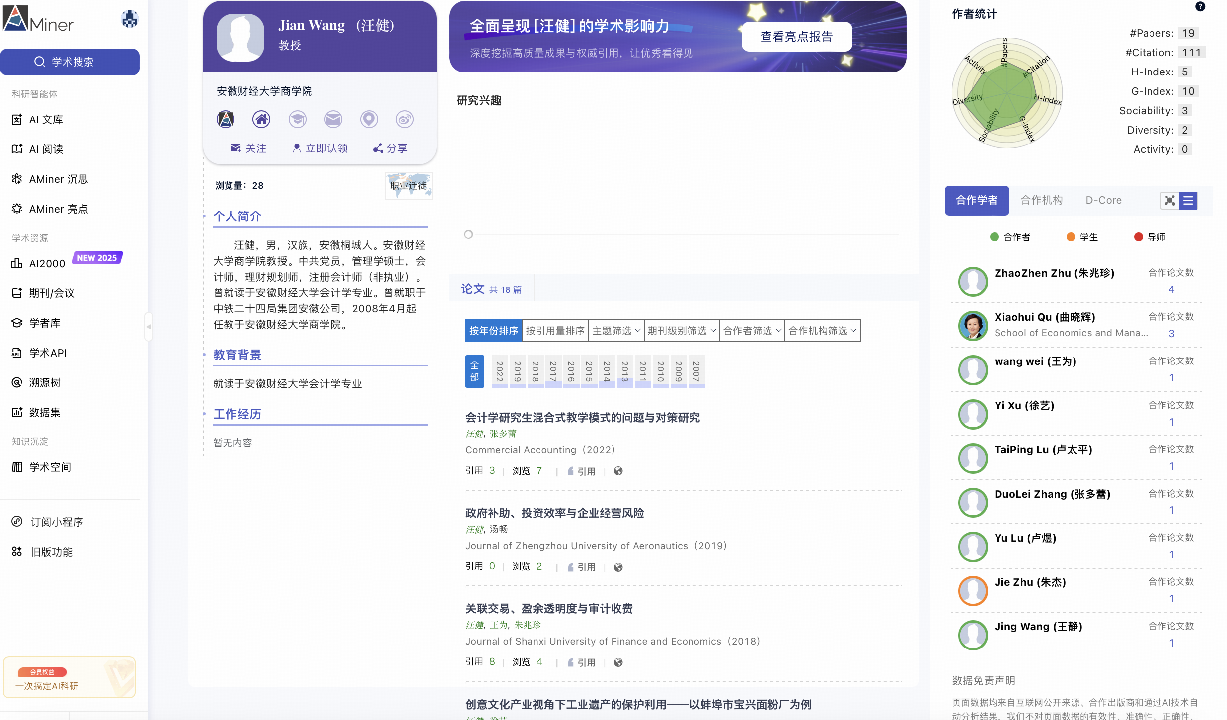Expand the 主题筛选 topic filter dropdown

pos(616,331)
